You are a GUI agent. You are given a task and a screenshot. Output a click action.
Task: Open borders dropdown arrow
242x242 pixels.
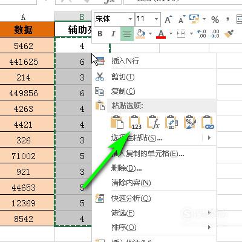(x=191, y=34)
